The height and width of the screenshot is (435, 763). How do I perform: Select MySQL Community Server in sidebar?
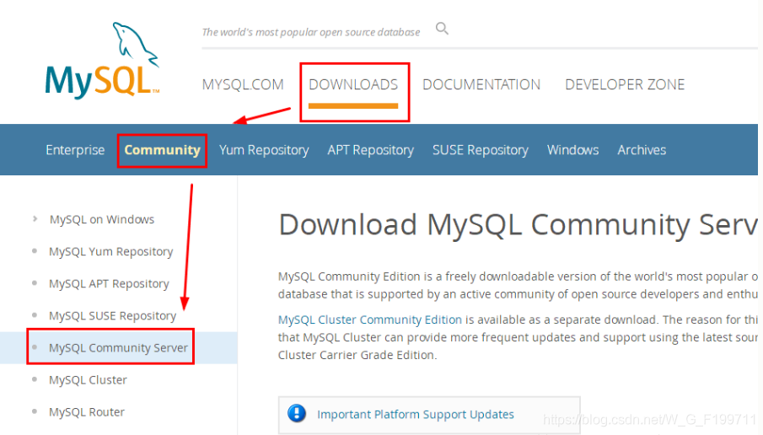pyautogui.click(x=118, y=348)
